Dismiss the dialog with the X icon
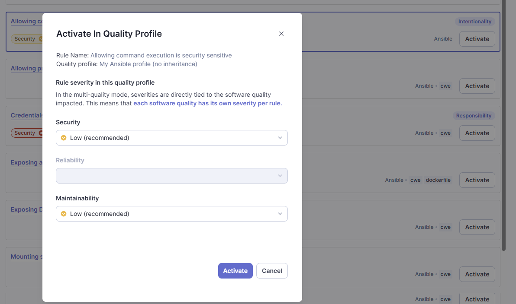This screenshot has height=304, width=516. [281, 33]
